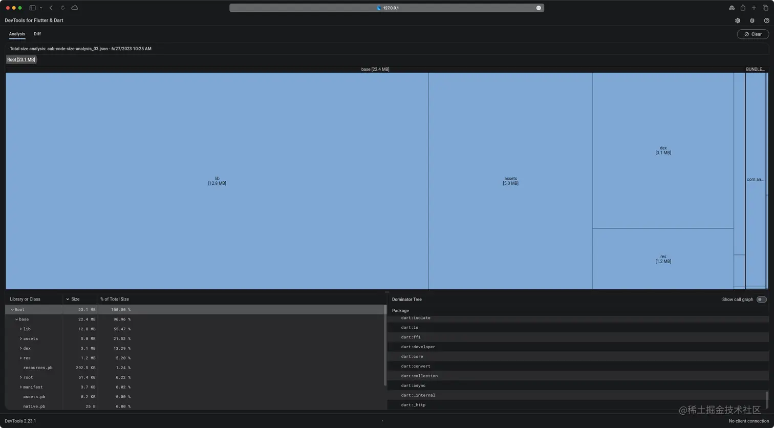Image resolution: width=774 pixels, height=428 pixels.
Task: Add a new tab with the plus icon
Action: pos(754,8)
